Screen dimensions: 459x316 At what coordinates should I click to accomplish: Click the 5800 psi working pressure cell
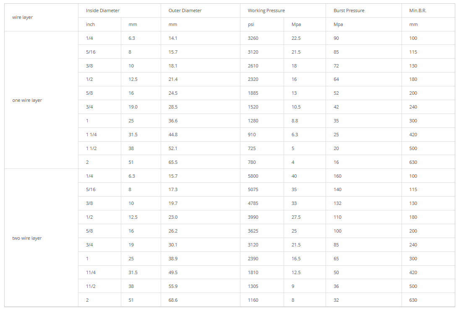[x=253, y=176]
